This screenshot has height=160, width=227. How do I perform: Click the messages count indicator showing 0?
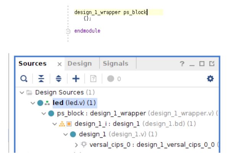point(114,78)
